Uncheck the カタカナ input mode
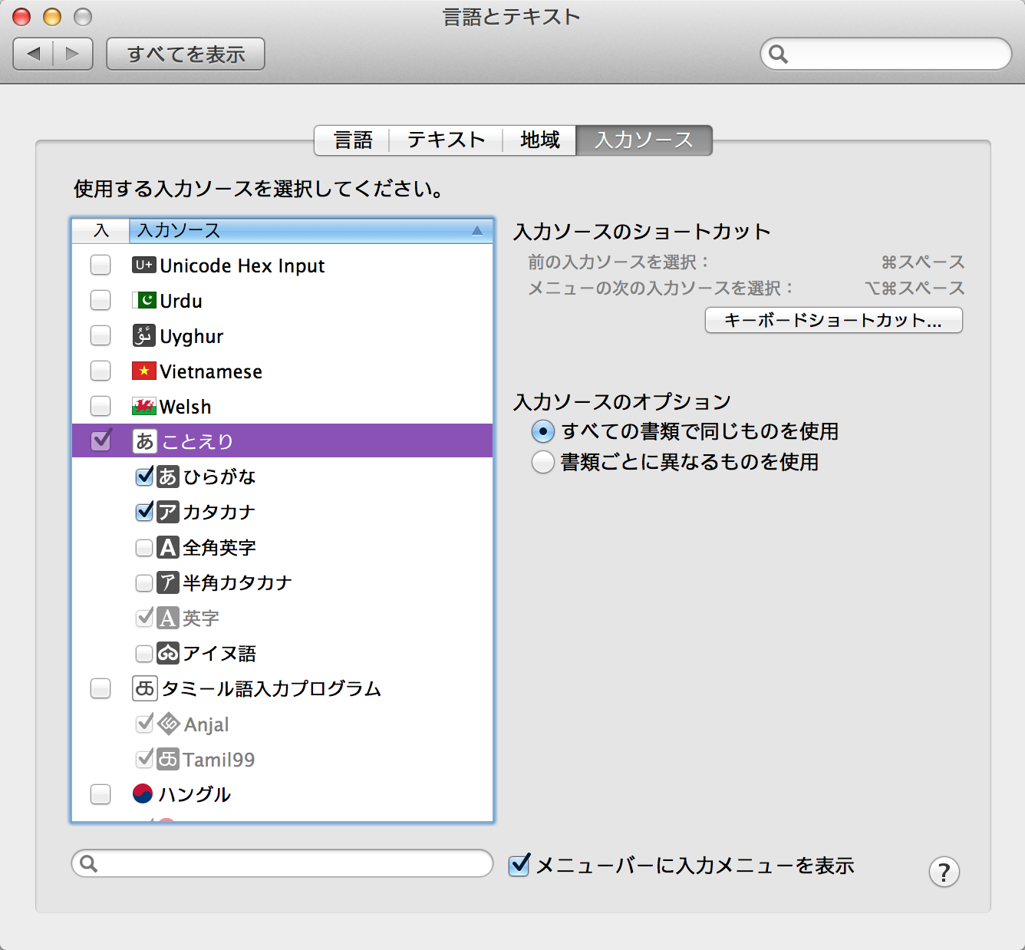 144,512
